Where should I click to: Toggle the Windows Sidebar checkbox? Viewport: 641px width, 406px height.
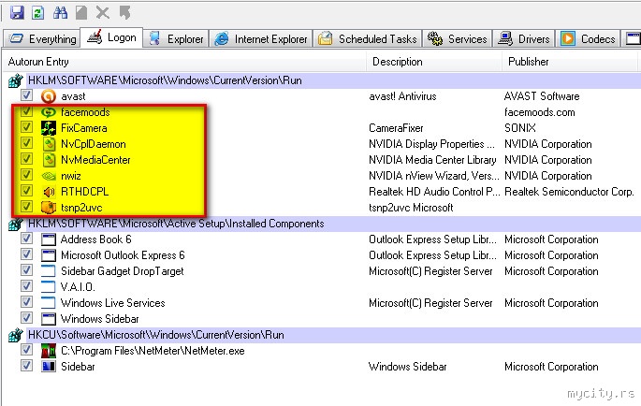coord(27,319)
